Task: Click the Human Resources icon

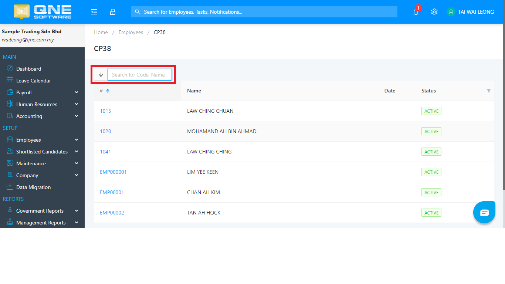Action: point(10,104)
